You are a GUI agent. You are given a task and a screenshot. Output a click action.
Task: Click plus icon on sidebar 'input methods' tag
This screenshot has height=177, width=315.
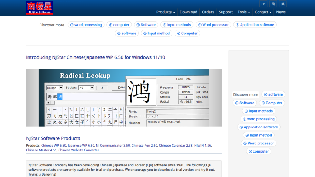coord(246,111)
